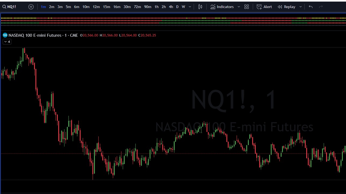Switch to the 16m interval
This screenshot has height=194, width=346.
click(x=117, y=7)
